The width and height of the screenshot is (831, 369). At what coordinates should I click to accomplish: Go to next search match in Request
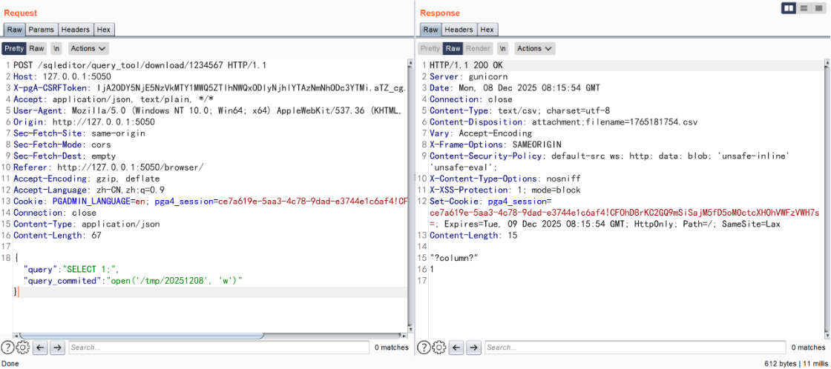(58, 347)
